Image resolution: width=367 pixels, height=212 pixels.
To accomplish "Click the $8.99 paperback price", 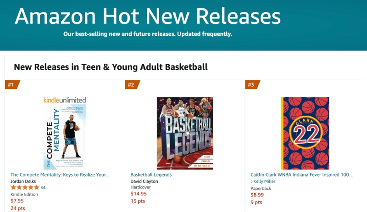I will pos(257,195).
